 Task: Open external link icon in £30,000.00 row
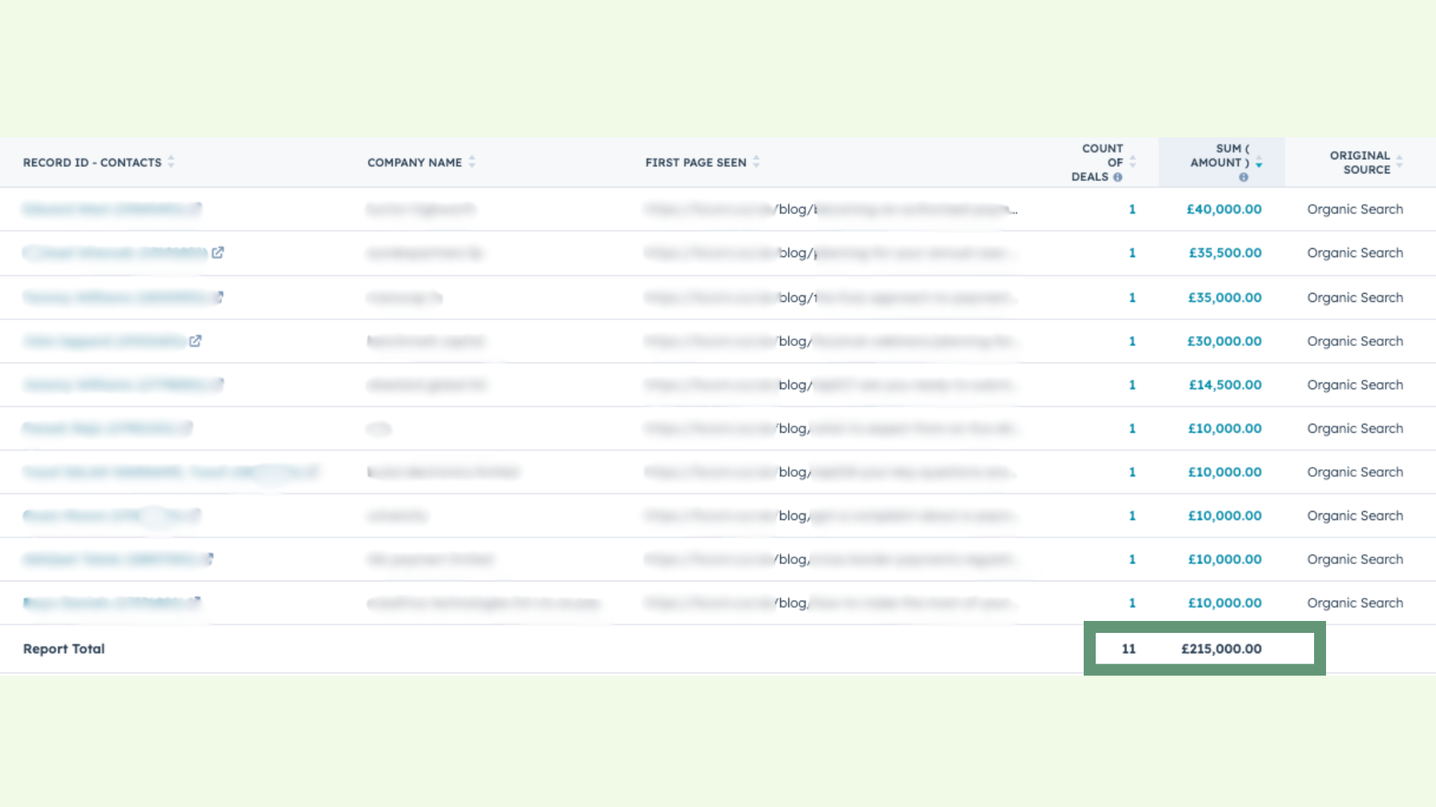click(x=195, y=341)
